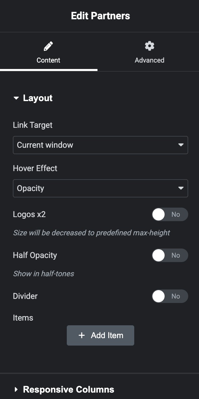Screen dimensions: 199x399
Task: Click the arrow beside Responsive Columns
Action: (x=16, y=389)
